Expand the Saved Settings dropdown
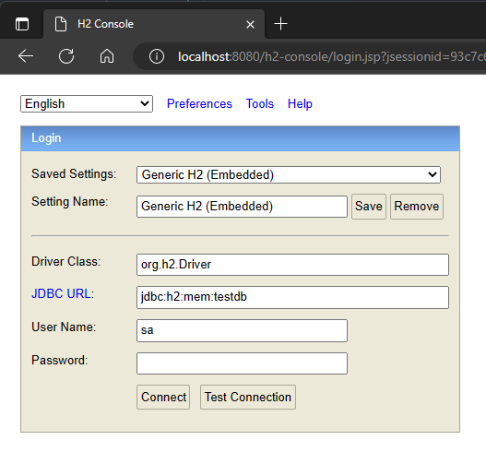 pyautogui.click(x=289, y=175)
